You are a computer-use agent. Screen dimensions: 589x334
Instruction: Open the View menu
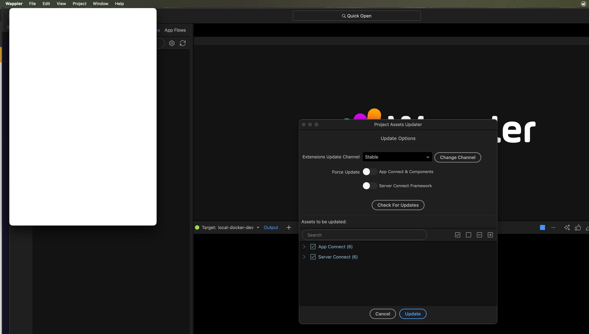61,4
